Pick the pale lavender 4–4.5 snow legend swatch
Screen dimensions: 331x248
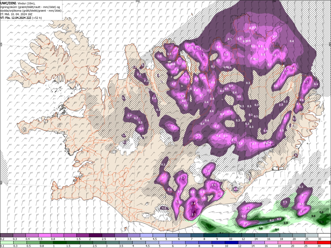point(146,235)
